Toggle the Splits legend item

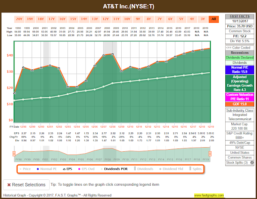[x=196, y=169]
